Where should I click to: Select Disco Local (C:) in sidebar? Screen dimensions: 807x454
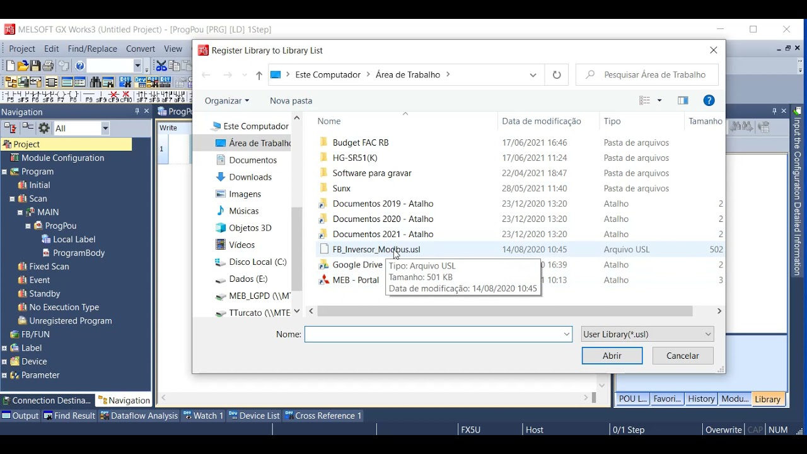click(x=251, y=262)
